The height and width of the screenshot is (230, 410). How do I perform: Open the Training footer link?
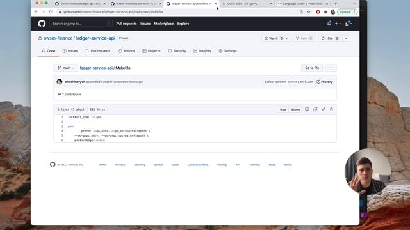click(x=254, y=165)
